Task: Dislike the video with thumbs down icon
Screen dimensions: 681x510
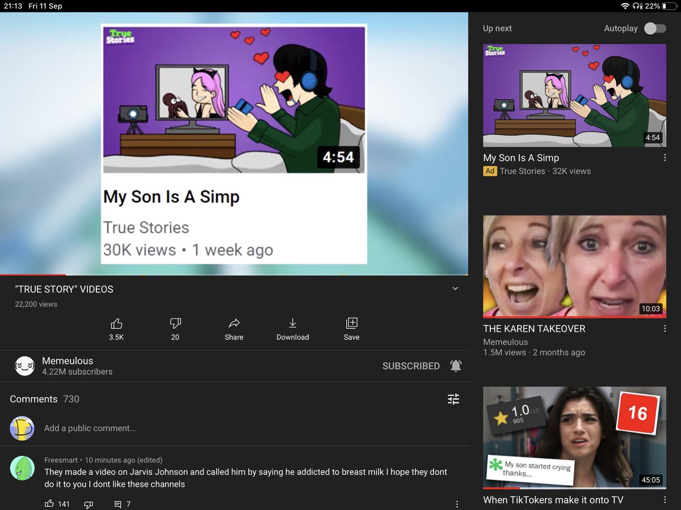Action: (175, 324)
